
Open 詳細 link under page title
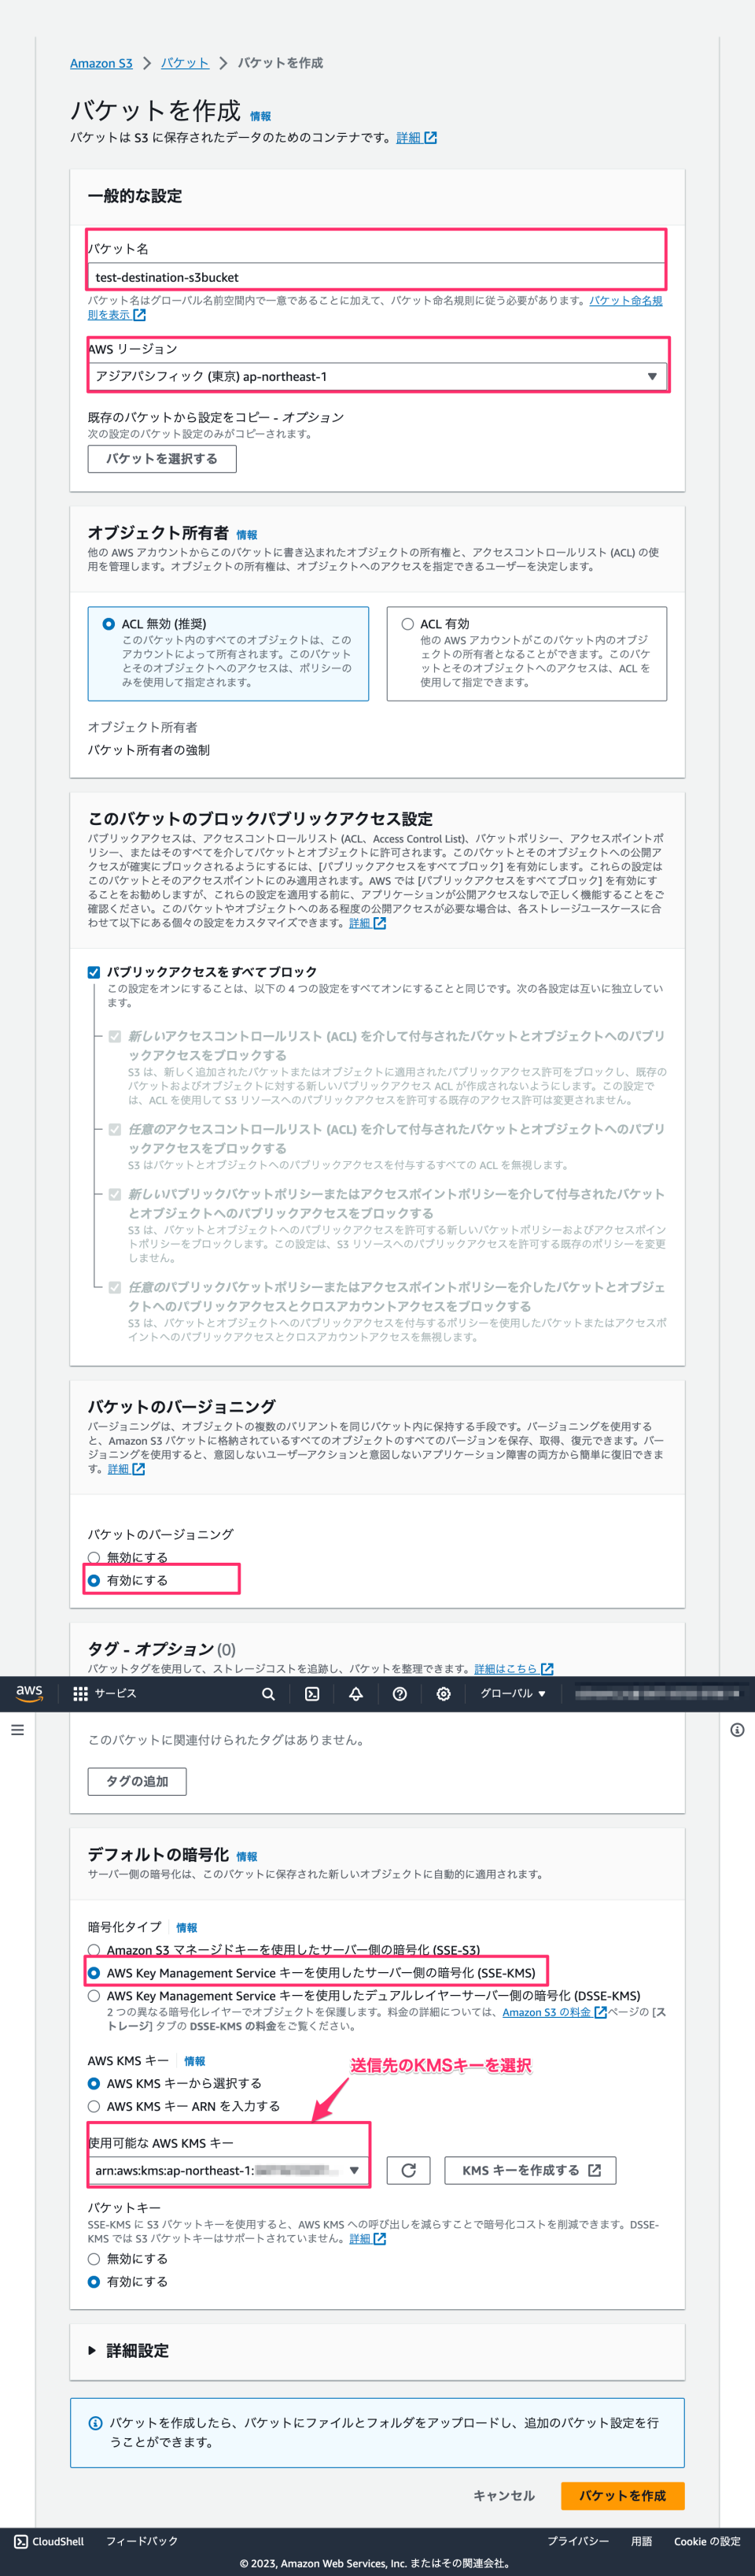[x=415, y=138]
